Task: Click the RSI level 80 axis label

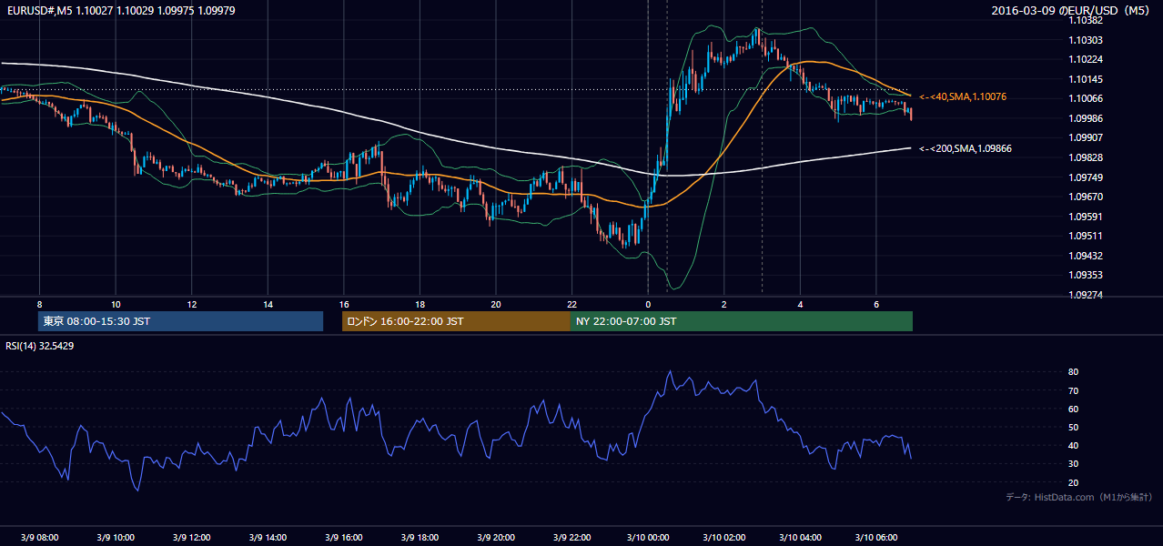Action: [1074, 372]
